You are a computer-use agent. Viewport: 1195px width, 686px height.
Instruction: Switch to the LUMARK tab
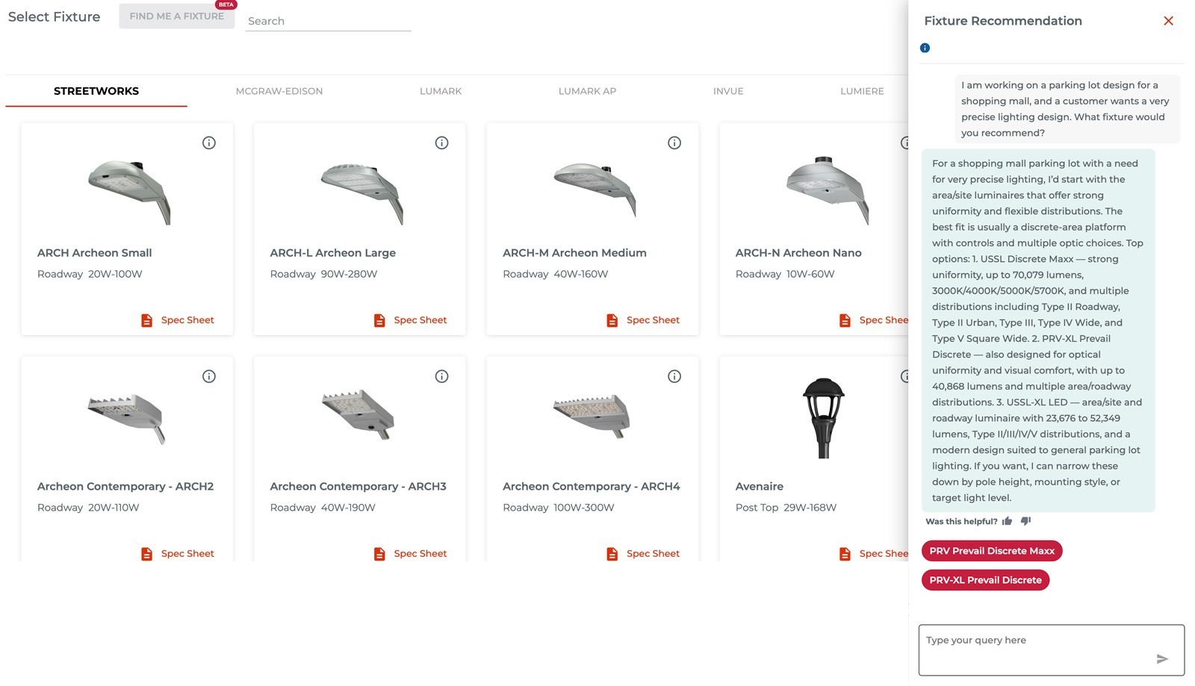(441, 91)
